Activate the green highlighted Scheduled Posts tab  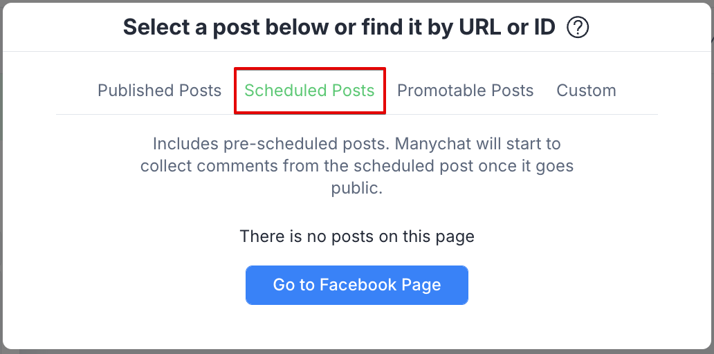(310, 90)
